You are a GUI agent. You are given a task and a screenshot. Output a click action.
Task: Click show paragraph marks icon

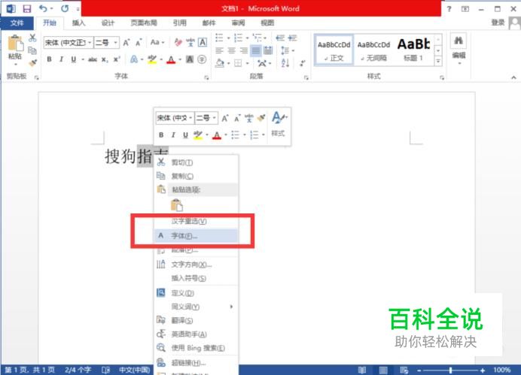click(302, 62)
